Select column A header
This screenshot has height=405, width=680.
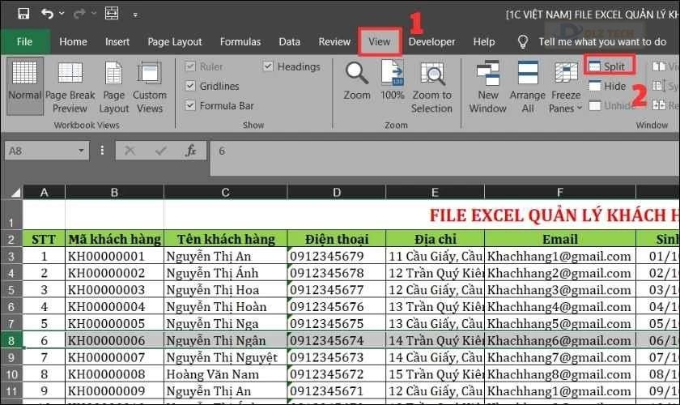pos(44,192)
